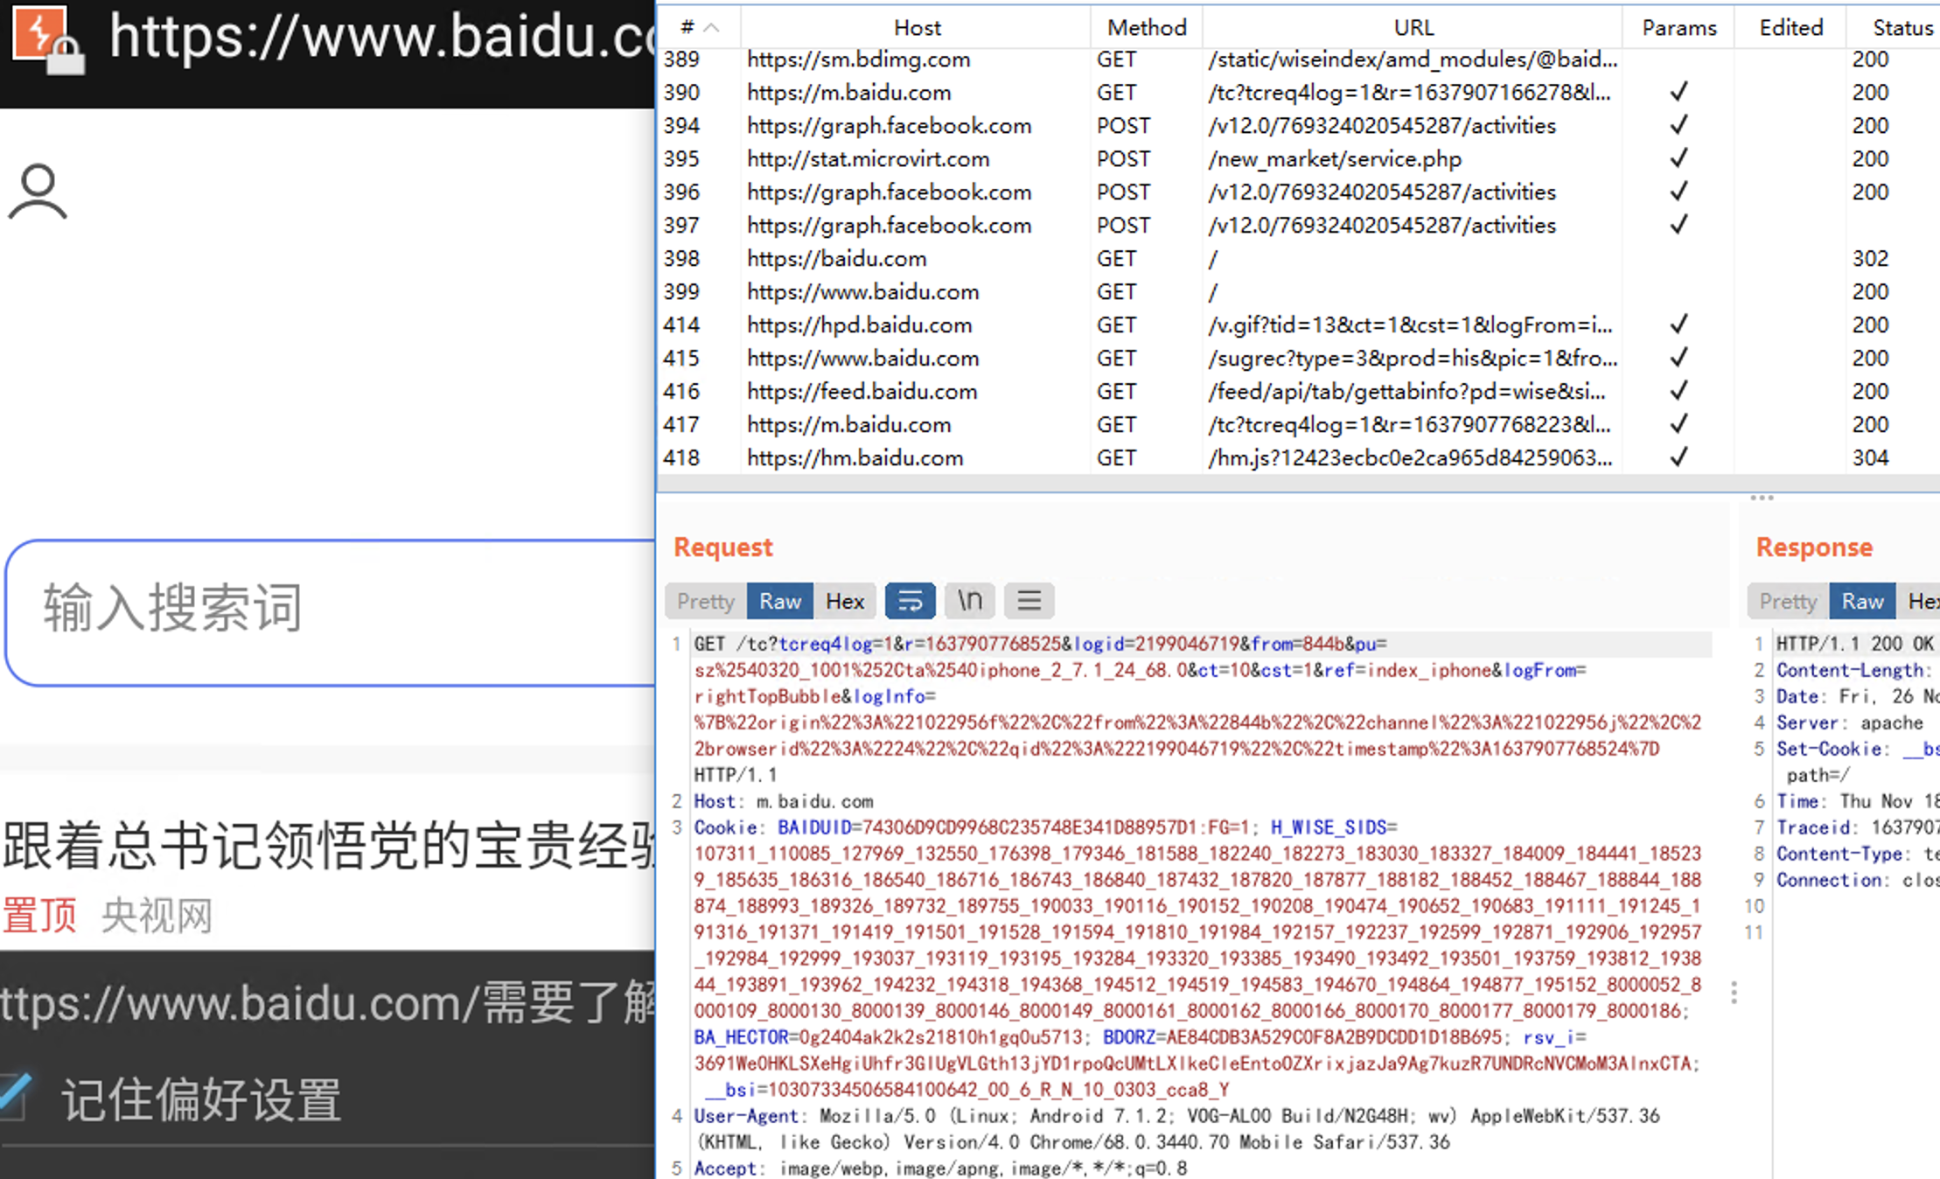
Task: Select the Hex tab in Request panel
Action: click(x=845, y=601)
